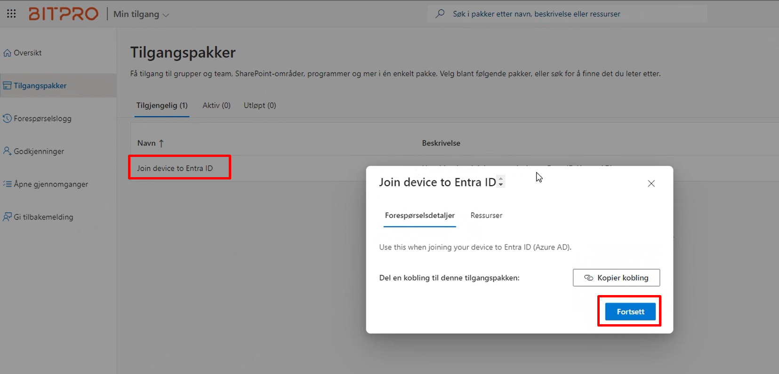Click the Gi tilbakemelding feedback icon

8,217
